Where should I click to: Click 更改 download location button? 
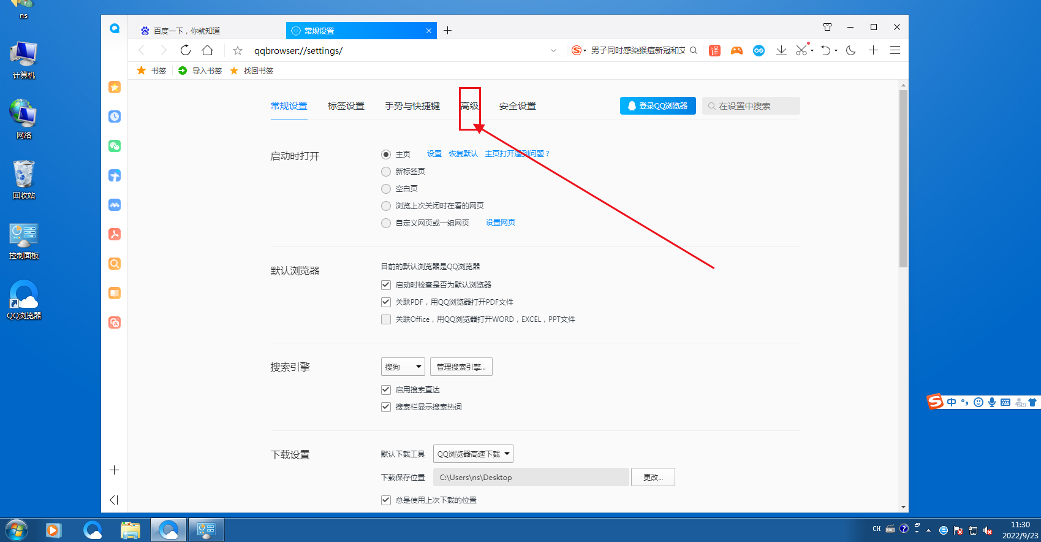point(653,477)
